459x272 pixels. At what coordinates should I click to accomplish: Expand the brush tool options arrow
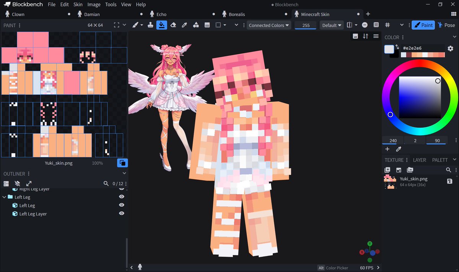click(142, 25)
